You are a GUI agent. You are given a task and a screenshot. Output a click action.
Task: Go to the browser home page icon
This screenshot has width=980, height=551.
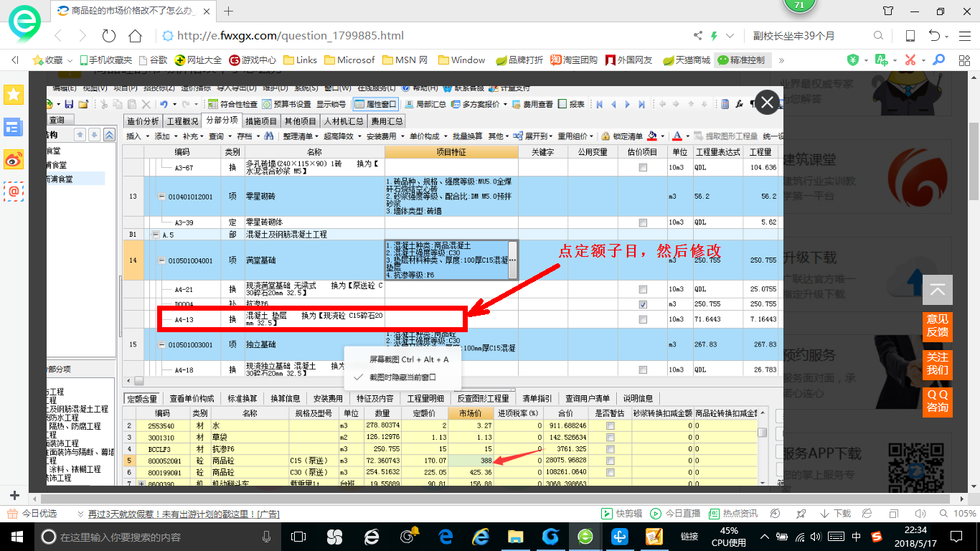click(x=135, y=36)
